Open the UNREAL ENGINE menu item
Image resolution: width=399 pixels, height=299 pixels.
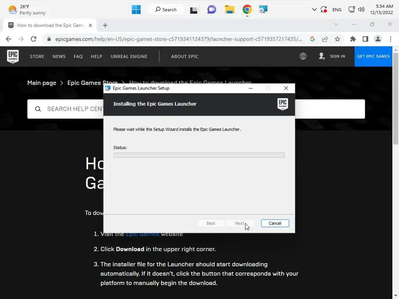(129, 56)
